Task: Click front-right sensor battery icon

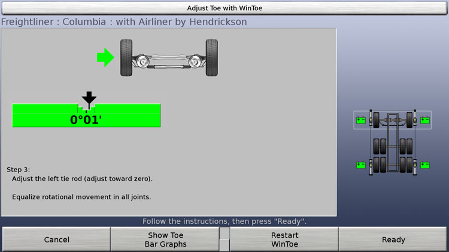Action: point(425,120)
